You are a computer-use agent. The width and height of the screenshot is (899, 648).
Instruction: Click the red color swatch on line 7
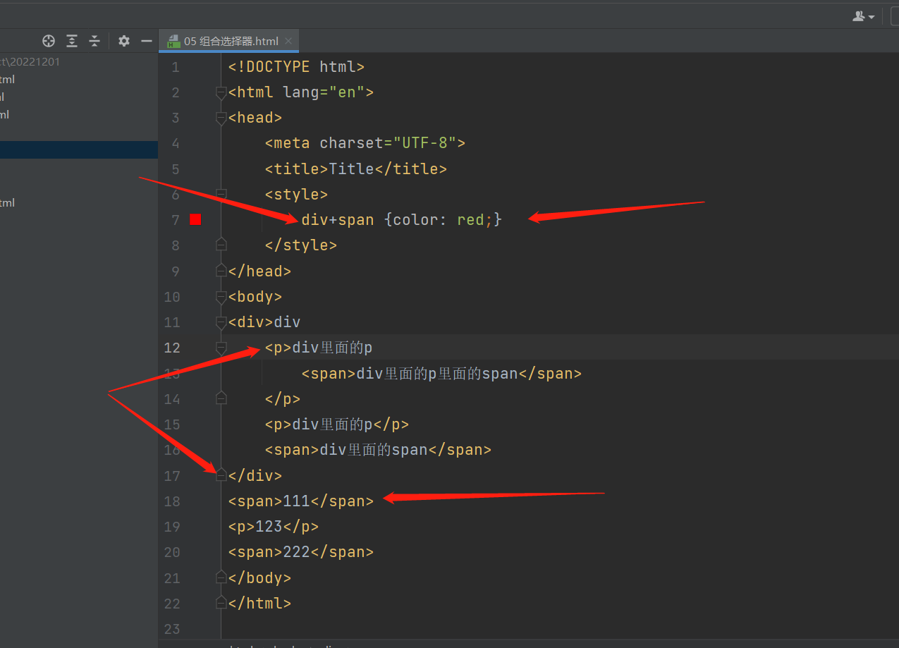(x=195, y=220)
